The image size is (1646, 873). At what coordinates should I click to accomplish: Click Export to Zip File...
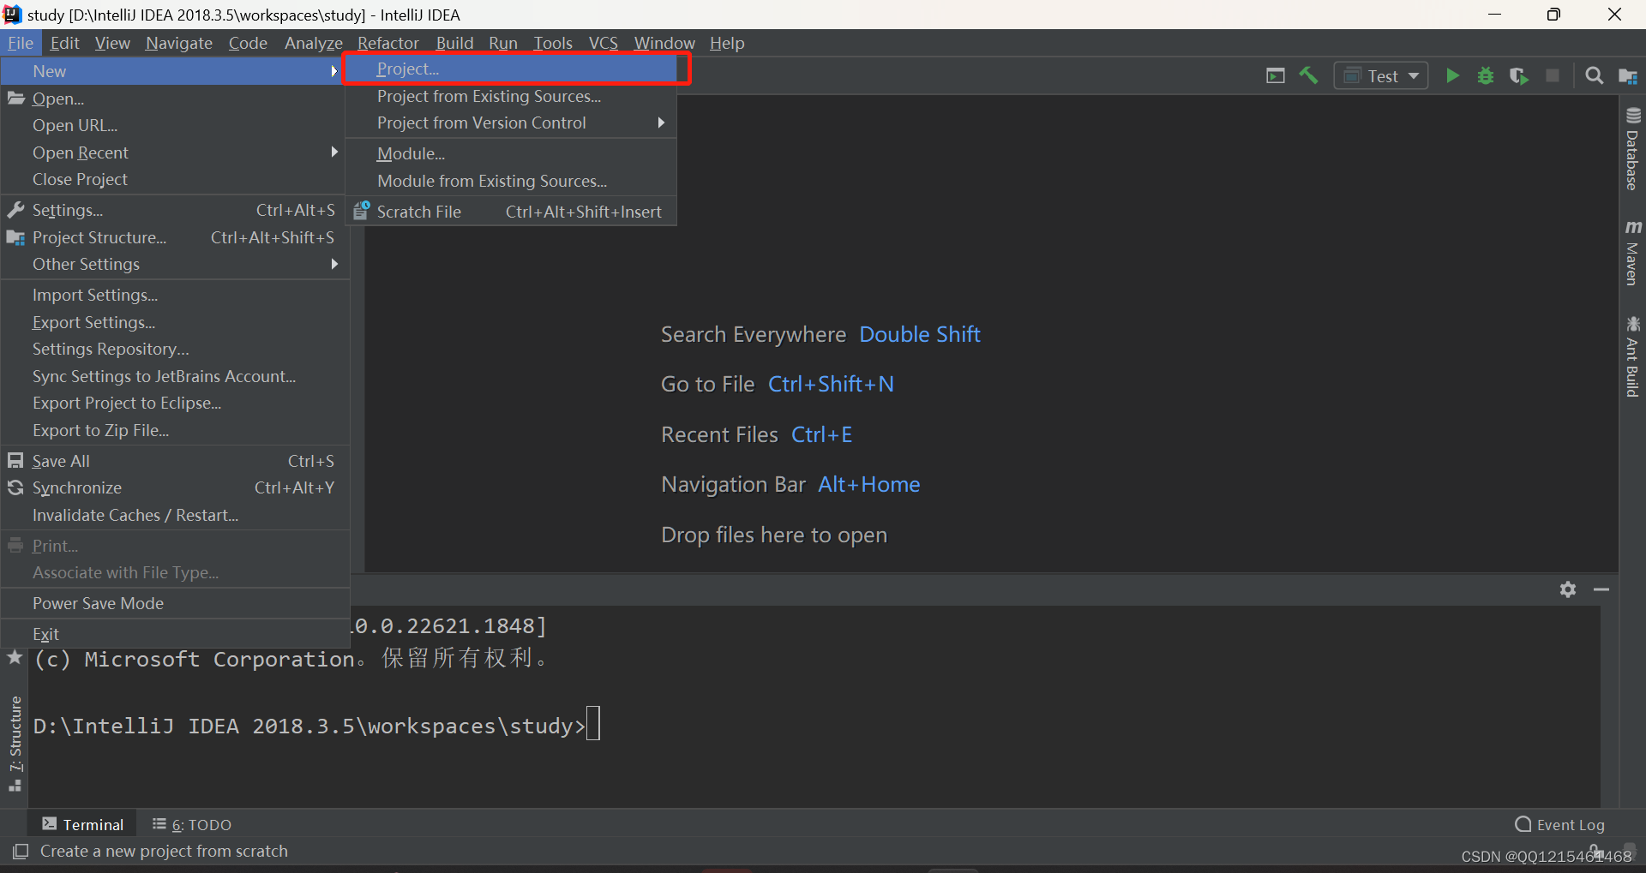(173, 430)
